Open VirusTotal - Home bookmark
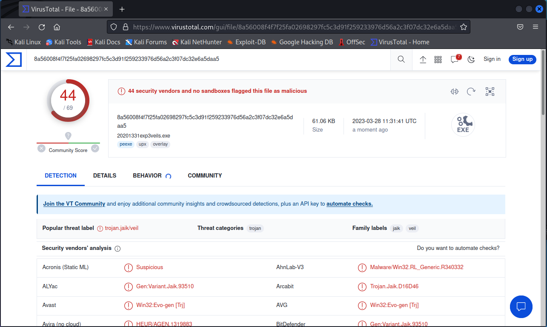 click(x=400, y=42)
